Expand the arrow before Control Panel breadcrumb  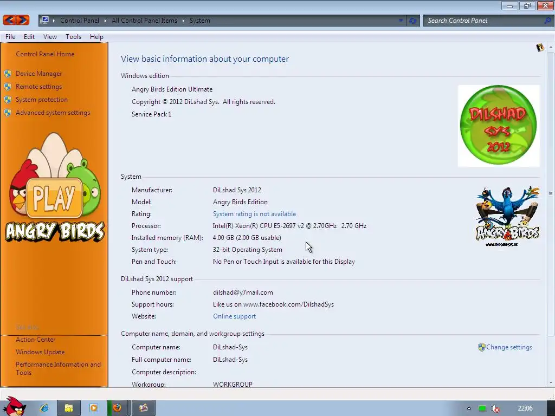tap(54, 21)
